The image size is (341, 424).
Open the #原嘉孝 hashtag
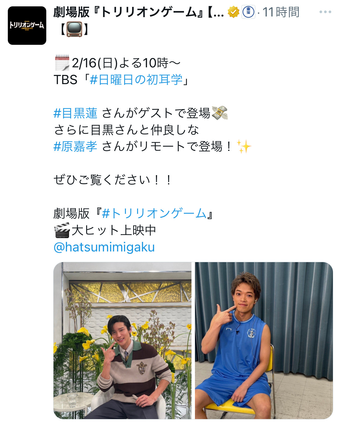tap(75, 146)
